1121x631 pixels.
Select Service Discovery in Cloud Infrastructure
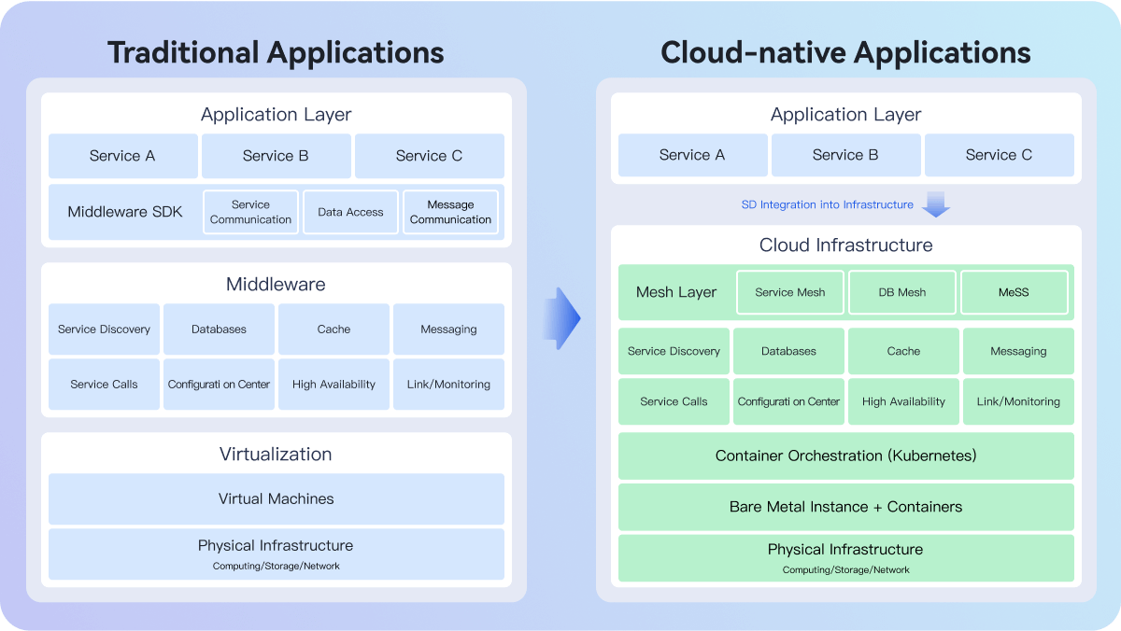point(674,352)
